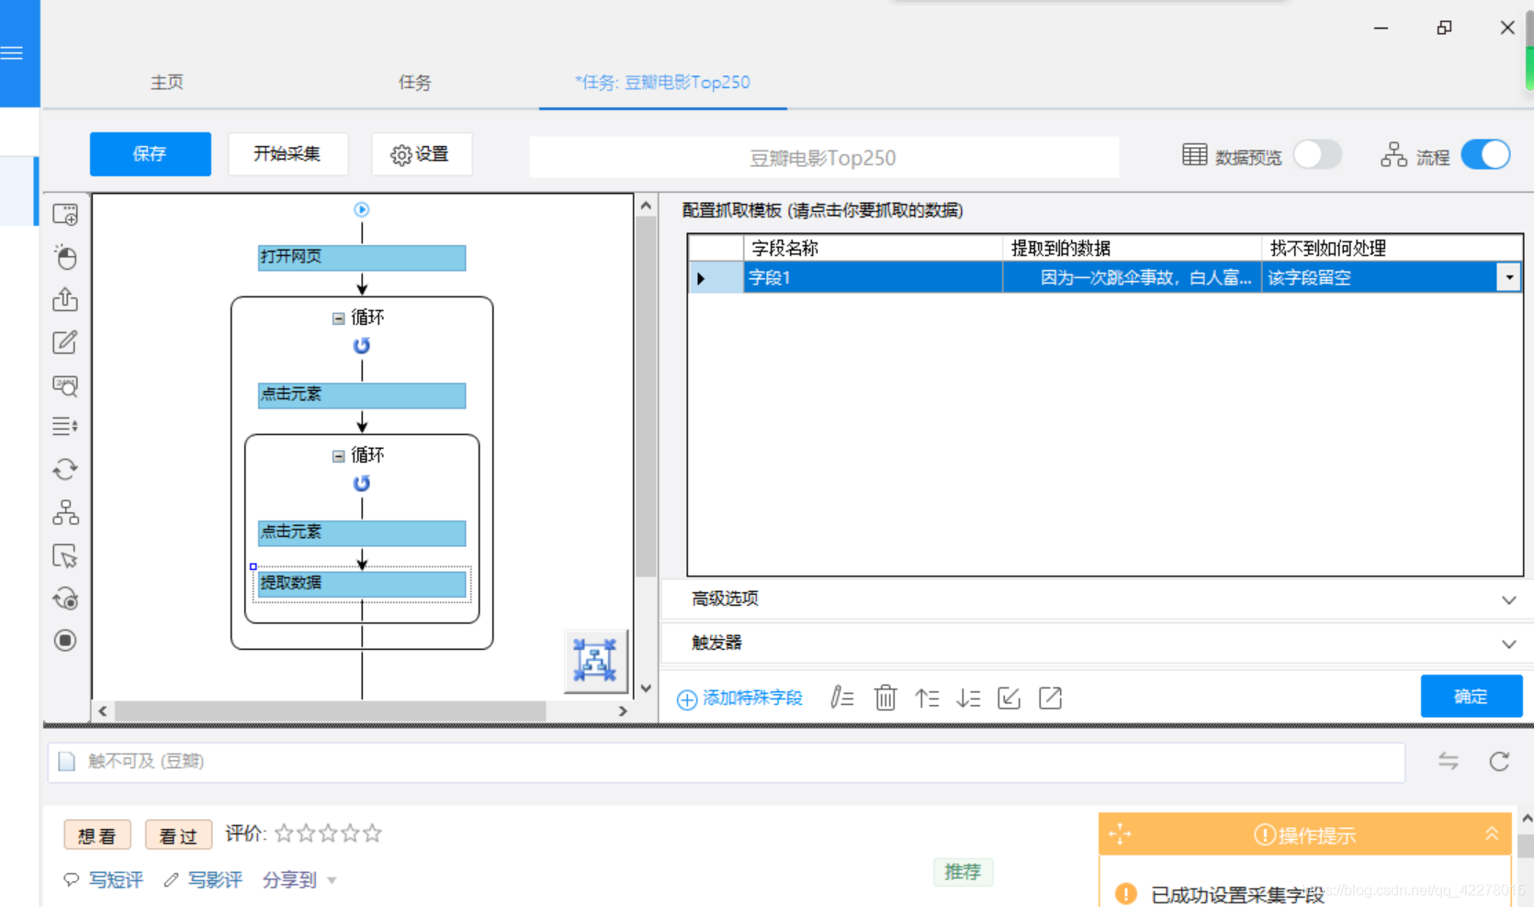Click the 想看 button
The image size is (1534, 907).
click(97, 835)
